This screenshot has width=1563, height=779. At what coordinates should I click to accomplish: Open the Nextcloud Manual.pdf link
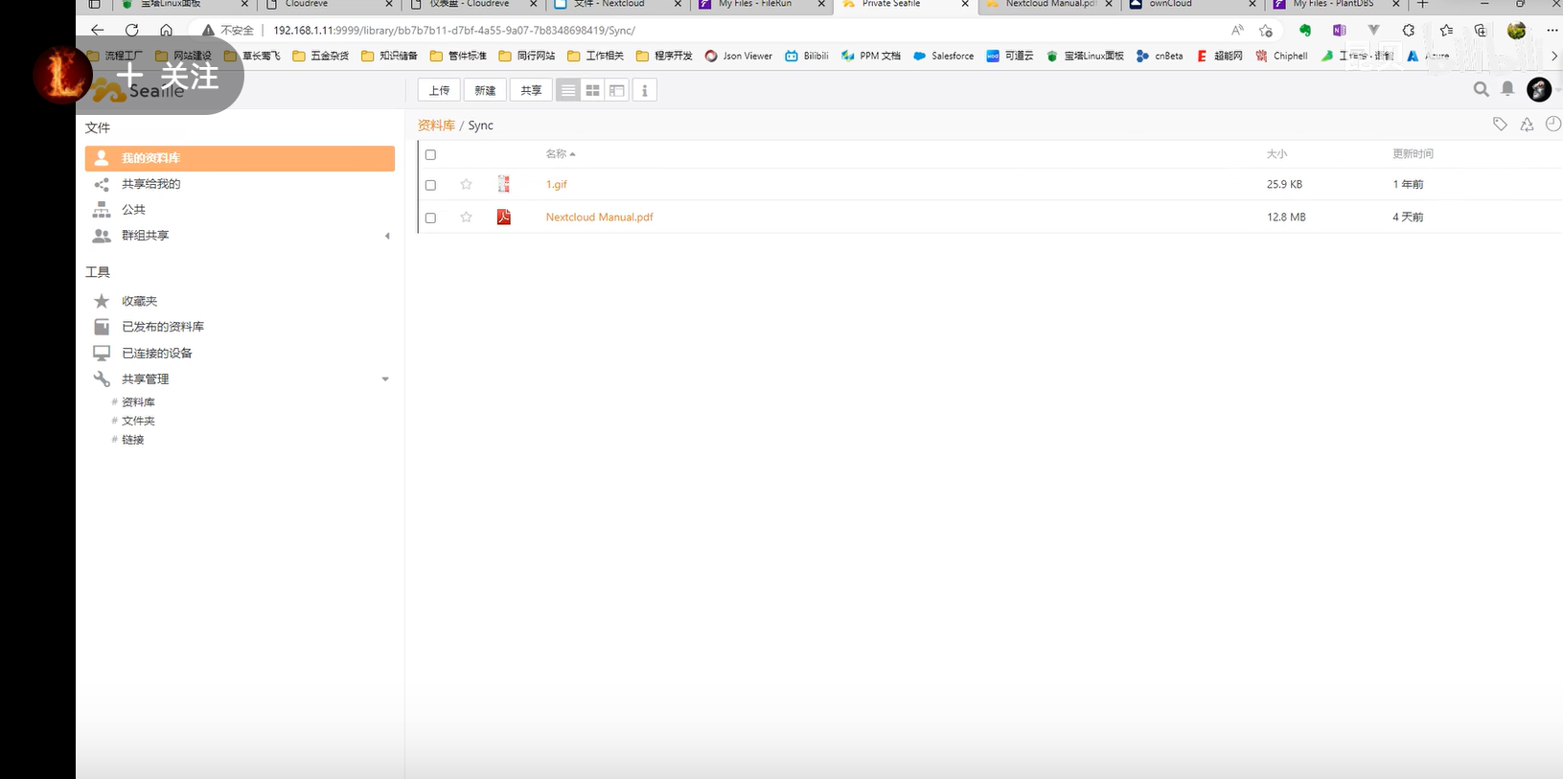[x=599, y=217]
